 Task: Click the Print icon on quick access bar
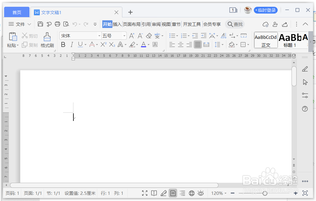(x=57, y=24)
